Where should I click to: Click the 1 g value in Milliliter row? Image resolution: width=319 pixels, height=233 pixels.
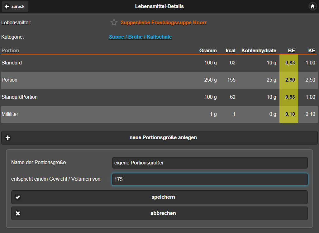tap(213, 114)
